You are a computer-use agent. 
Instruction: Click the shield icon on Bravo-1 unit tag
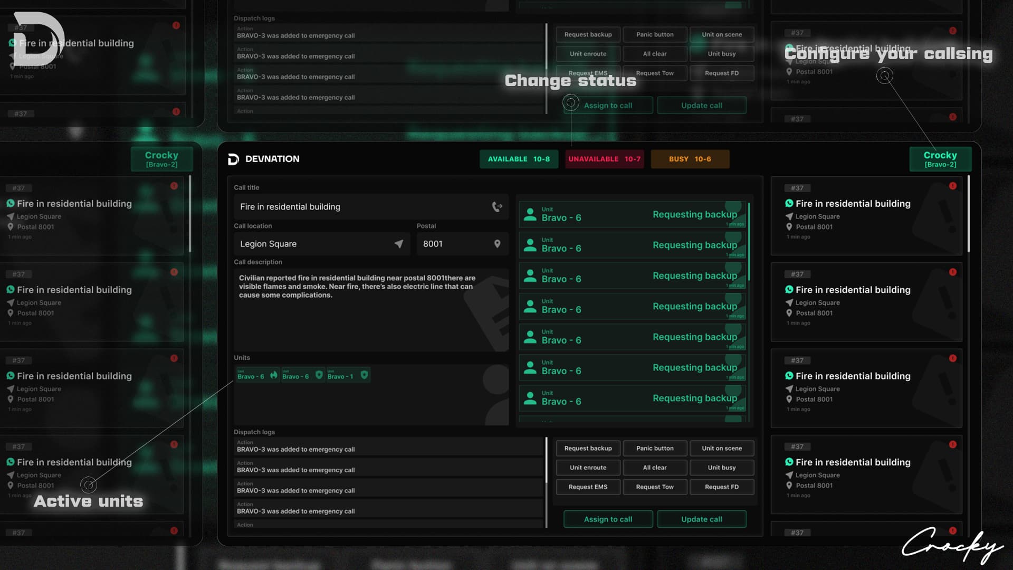coord(364,375)
